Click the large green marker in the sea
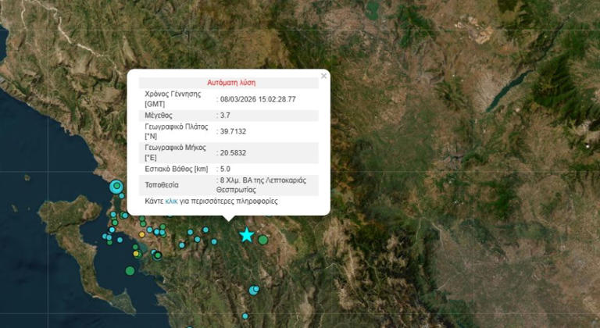Viewport: 600px width, 328px height. (x=130, y=271)
